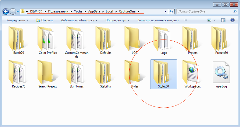
Task: Show more toolbar commands chevron
Action: [x=186, y=20]
